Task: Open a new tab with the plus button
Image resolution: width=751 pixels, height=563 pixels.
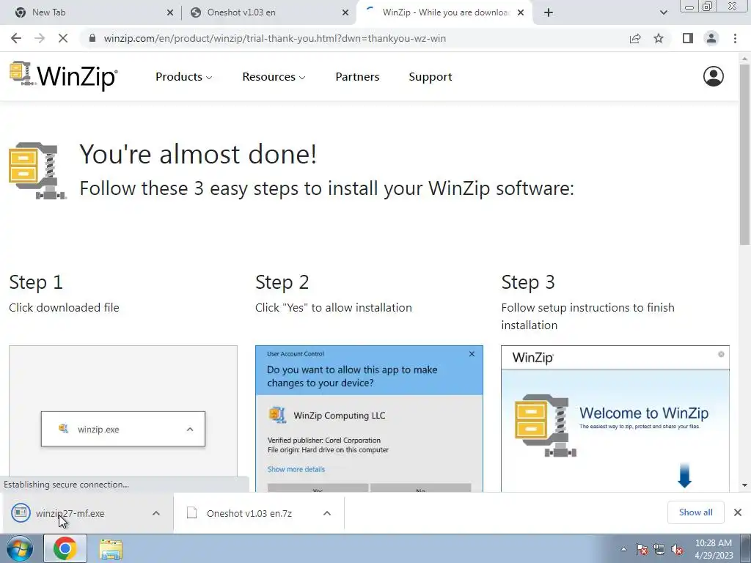Action: point(549,12)
